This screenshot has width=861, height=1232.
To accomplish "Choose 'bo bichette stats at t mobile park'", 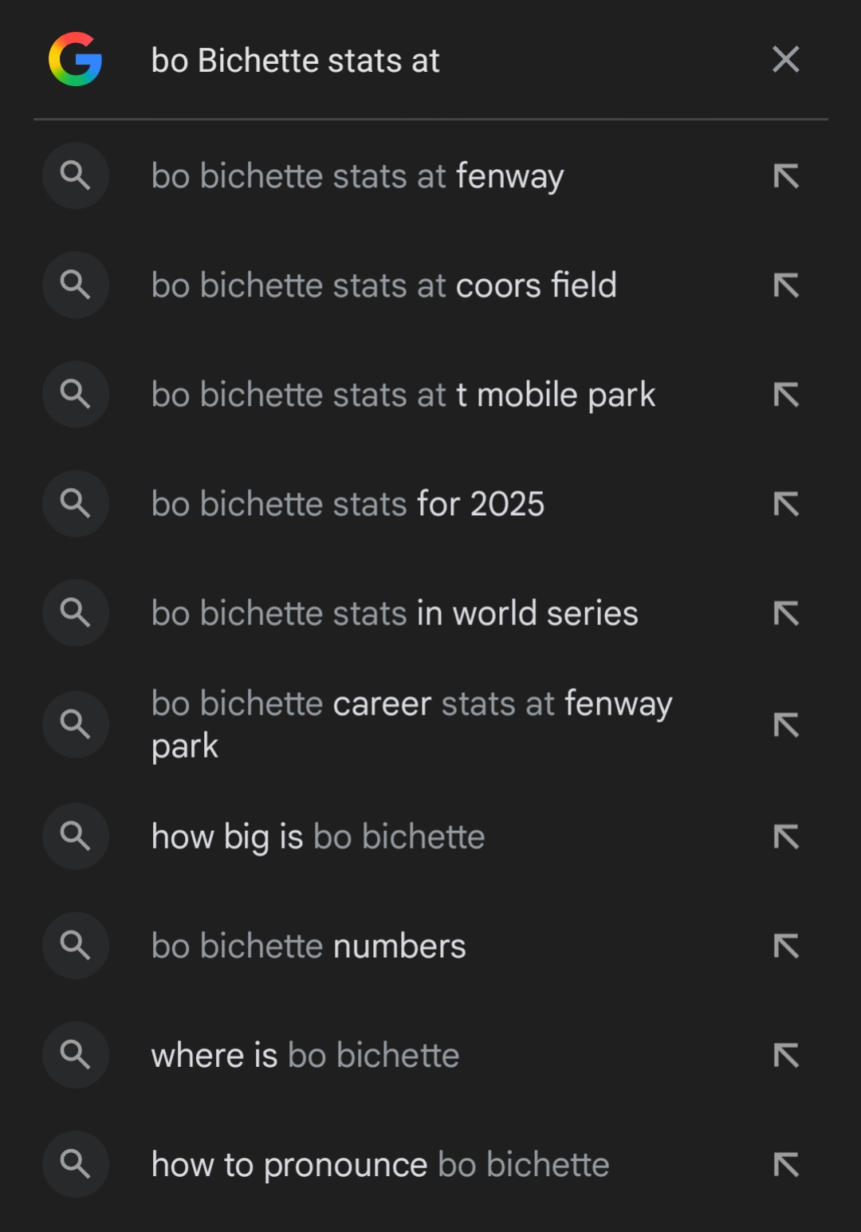I will pyautogui.click(x=403, y=395).
